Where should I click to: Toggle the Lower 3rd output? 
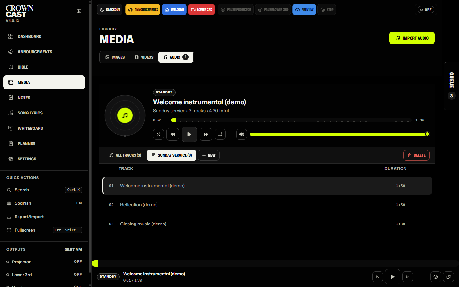click(44, 275)
